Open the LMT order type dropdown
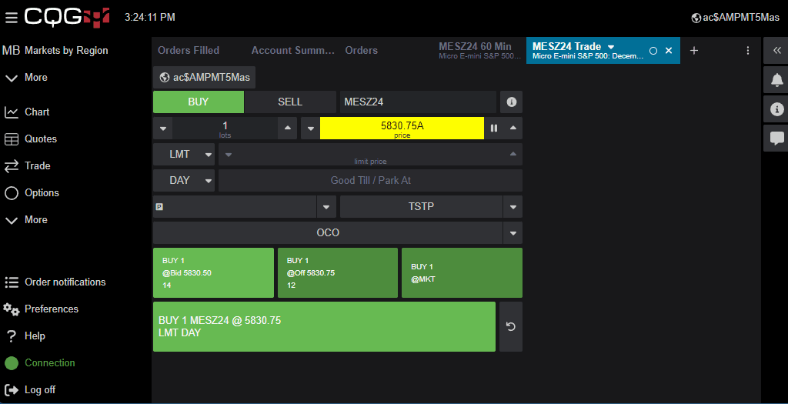788x404 pixels. coord(184,154)
